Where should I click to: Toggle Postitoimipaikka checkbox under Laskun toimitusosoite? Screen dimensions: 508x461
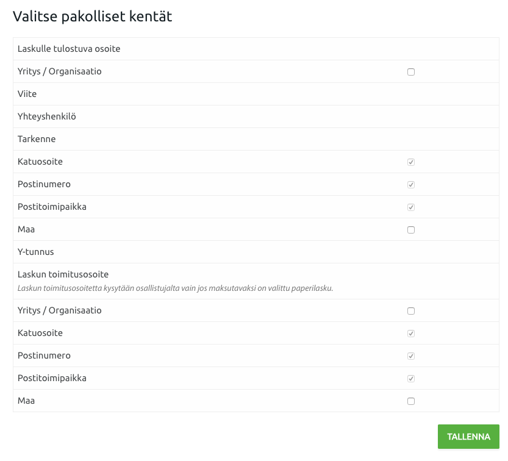click(x=411, y=379)
